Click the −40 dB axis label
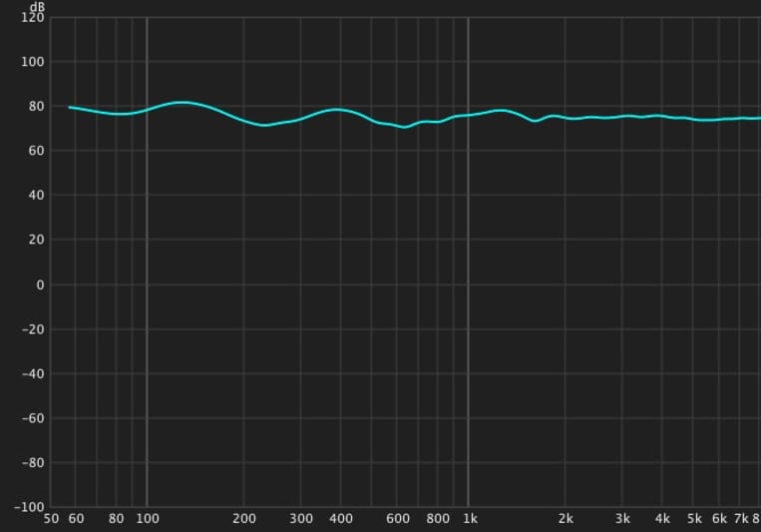The width and height of the screenshot is (761, 532). pos(33,374)
